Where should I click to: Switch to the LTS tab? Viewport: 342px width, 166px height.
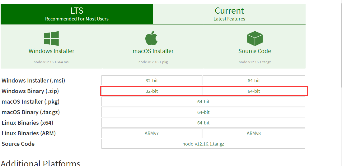click(x=77, y=14)
